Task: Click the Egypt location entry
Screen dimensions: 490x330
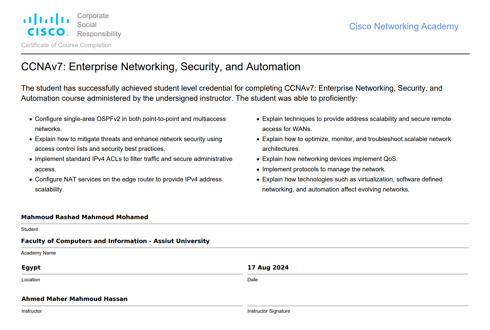Action: pos(31,268)
